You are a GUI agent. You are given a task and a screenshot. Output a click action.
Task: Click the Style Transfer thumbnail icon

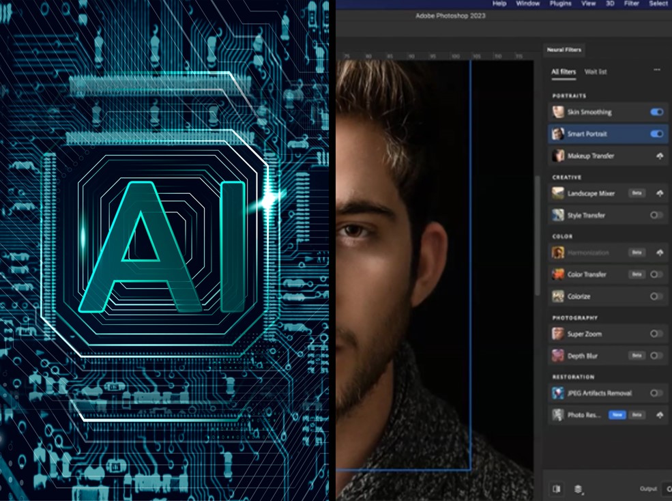pos(558,215)
